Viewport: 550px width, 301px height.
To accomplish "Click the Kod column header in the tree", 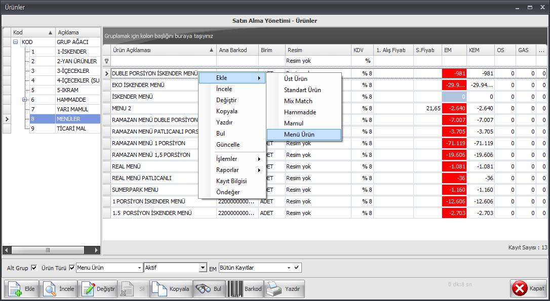I will tap(33, 32).
